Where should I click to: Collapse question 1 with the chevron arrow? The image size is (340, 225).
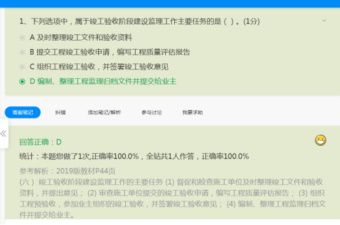point(324,21)
